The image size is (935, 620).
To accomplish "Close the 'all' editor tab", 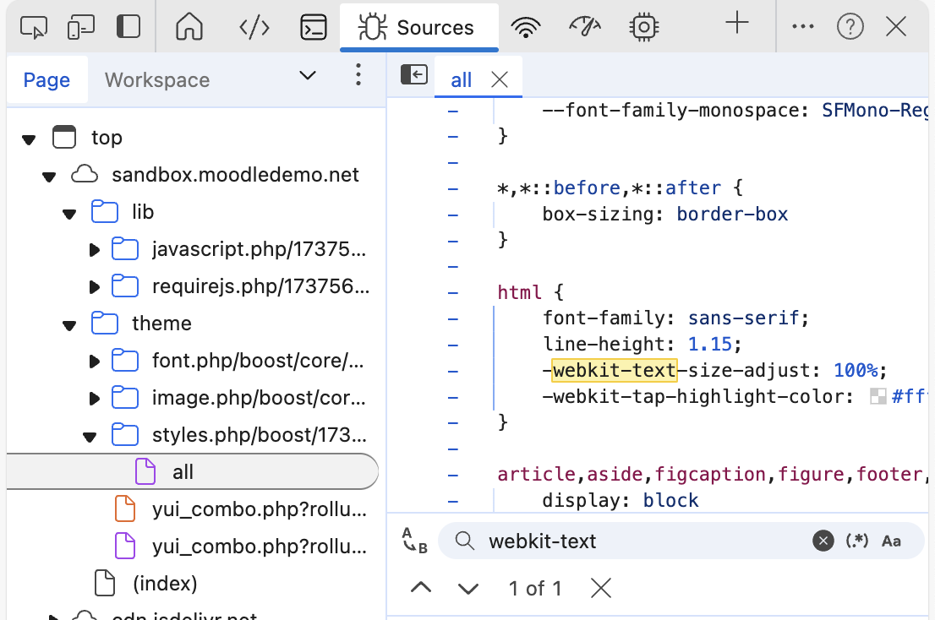I will pos(500,79).
